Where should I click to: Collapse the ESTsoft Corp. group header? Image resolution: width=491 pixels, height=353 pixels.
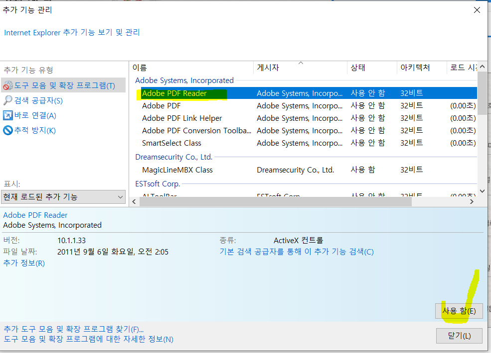tap(158, 183)
